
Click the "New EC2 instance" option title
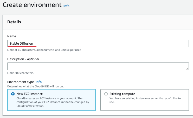29,94
